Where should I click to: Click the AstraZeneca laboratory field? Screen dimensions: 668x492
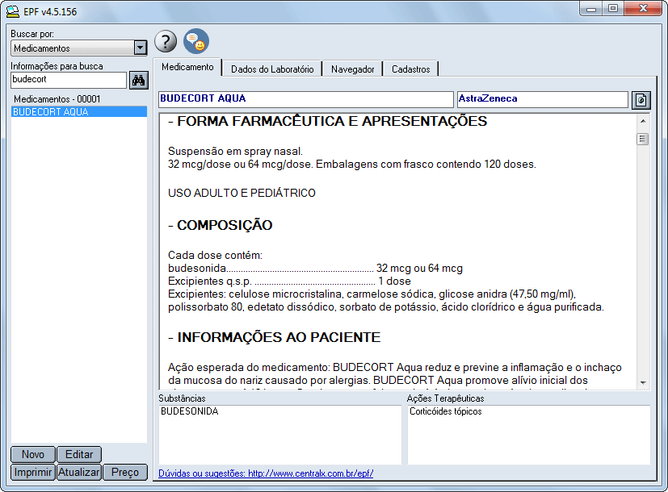click(x=542, y=99)
